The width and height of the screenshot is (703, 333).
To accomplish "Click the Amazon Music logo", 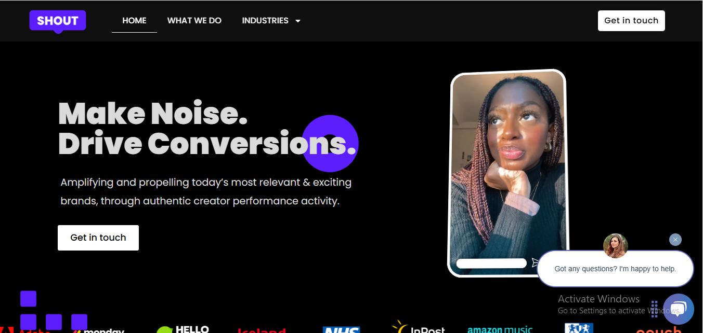I will (x=500, y=329).
